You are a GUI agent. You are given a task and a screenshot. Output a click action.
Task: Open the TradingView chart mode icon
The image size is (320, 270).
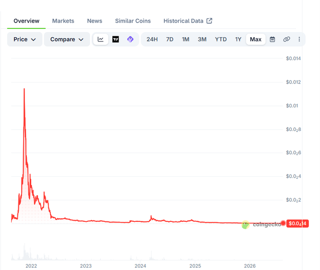pos(115,39)
